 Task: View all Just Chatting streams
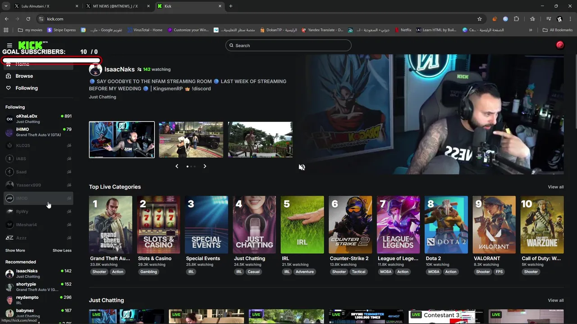click(x=555, y=300)
